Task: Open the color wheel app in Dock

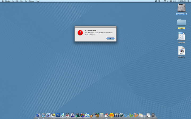Action: (x=82, y=115)
